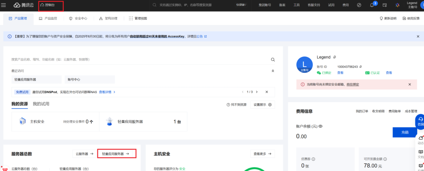The width and height of the screenshot is (424, 171).
Task: Click 查看 next to 已绑定
Action: point(340,73)
